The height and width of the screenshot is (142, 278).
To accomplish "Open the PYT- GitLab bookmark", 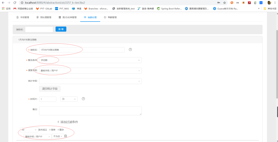I will point(44,8).
